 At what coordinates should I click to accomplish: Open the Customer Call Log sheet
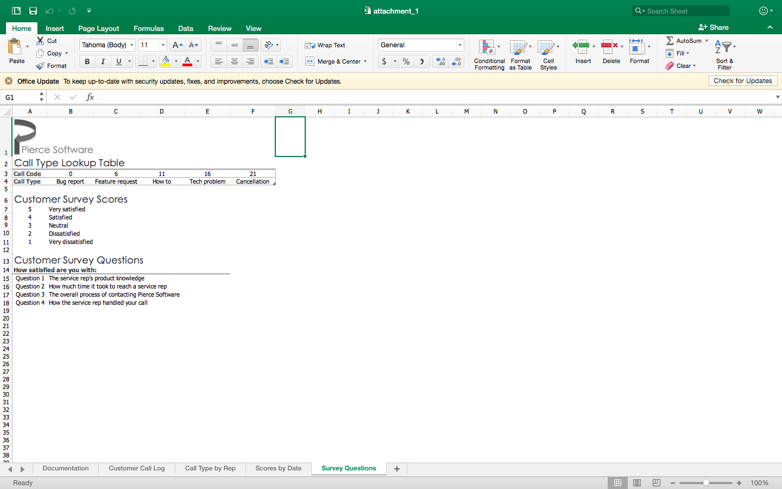136,468
